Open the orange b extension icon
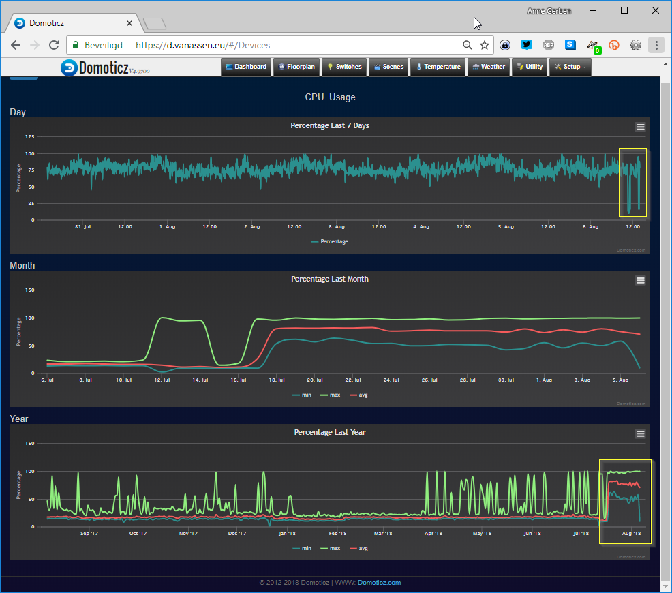 pos(614,45)
